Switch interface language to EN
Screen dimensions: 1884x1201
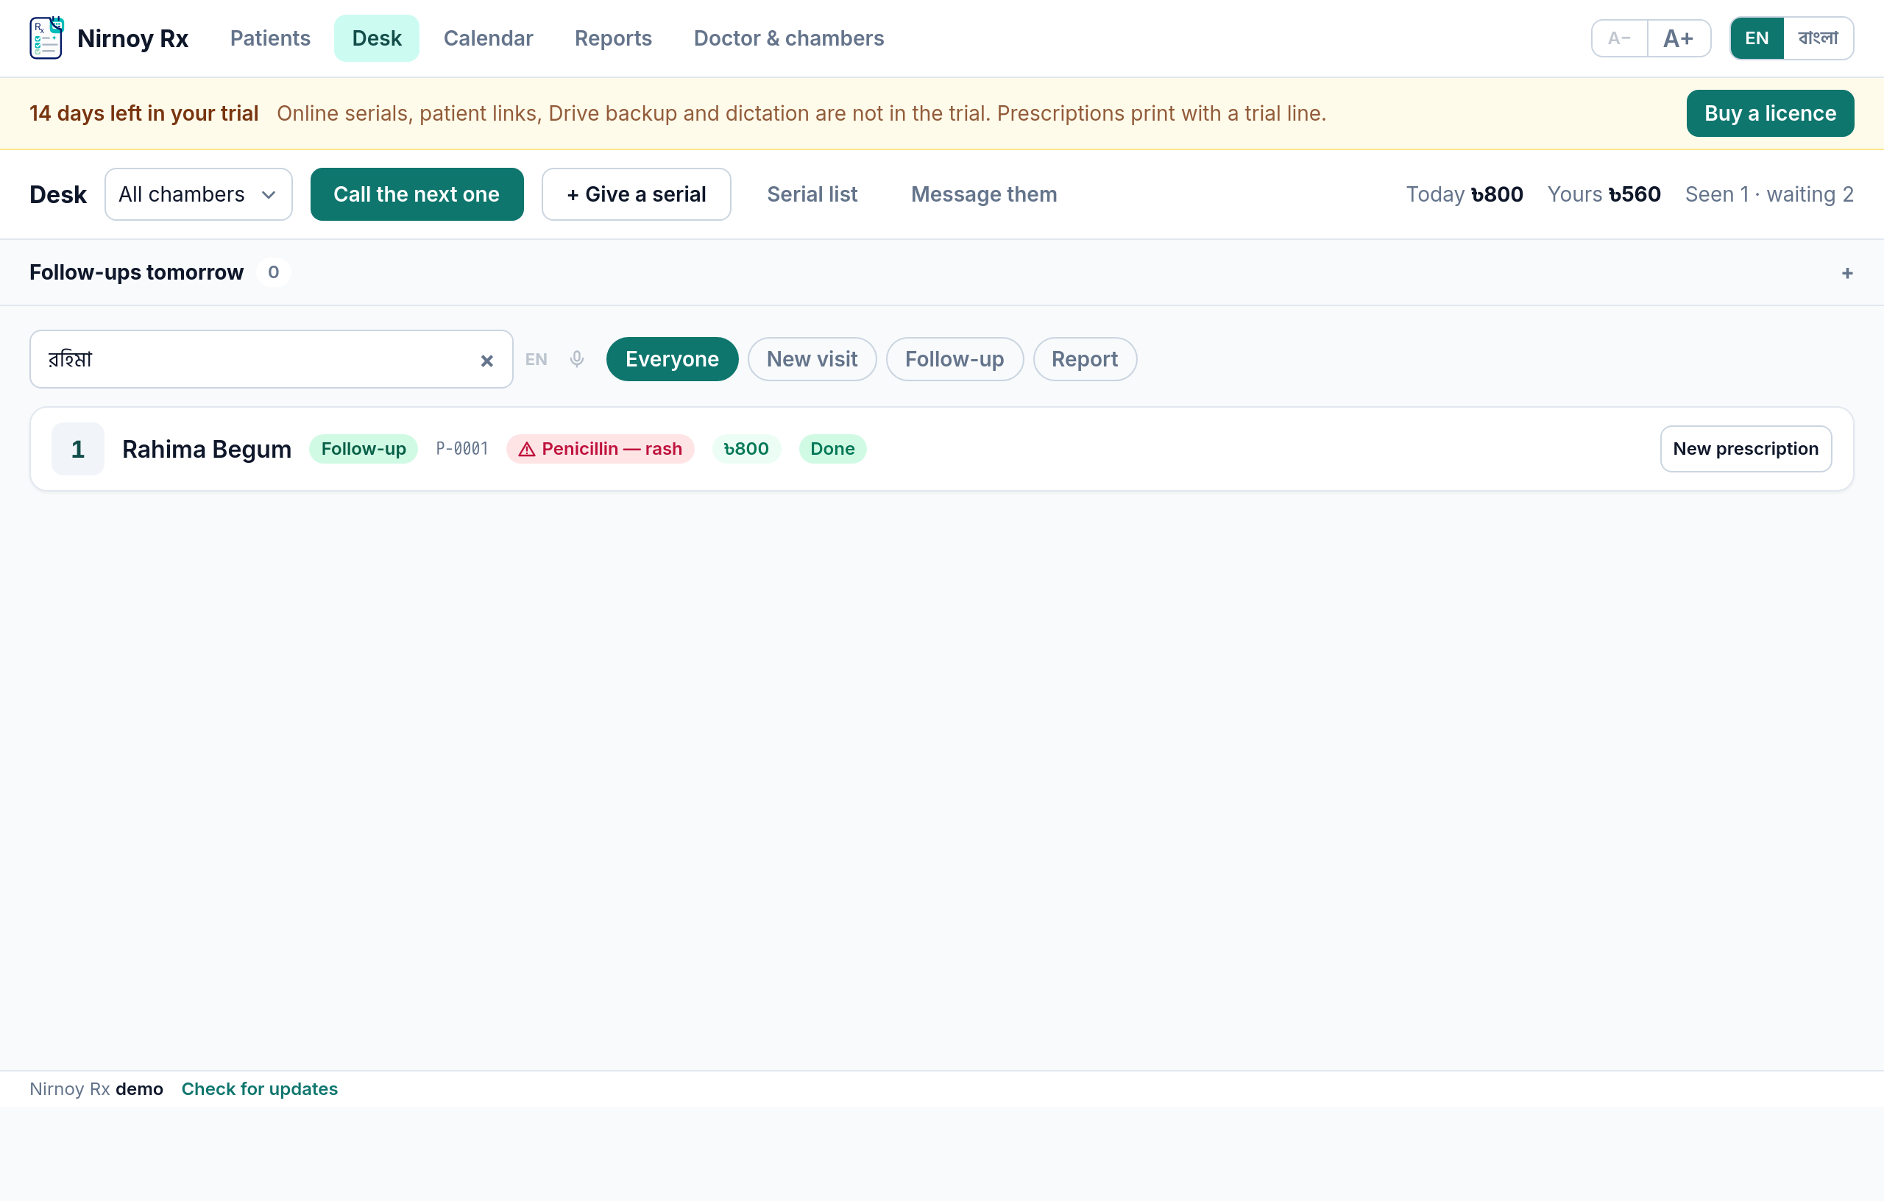[x=1757, y=38]
